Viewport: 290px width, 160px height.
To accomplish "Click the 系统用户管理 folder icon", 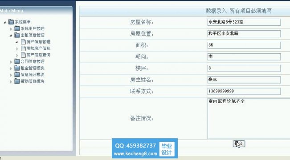I will click(x=17, y=28).
